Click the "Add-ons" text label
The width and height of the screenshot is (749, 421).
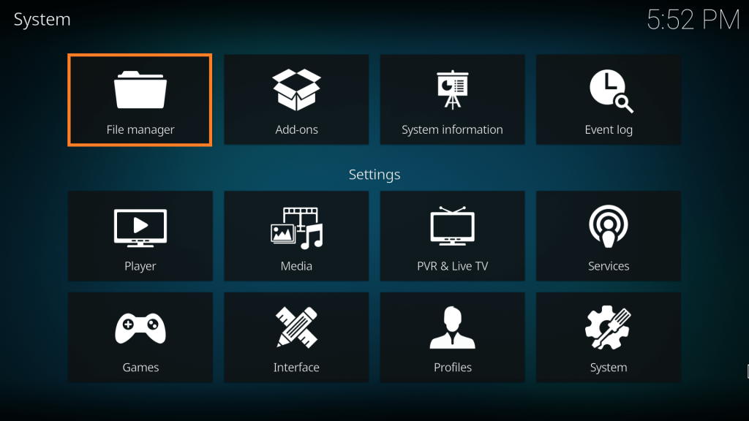click(297, 130)
